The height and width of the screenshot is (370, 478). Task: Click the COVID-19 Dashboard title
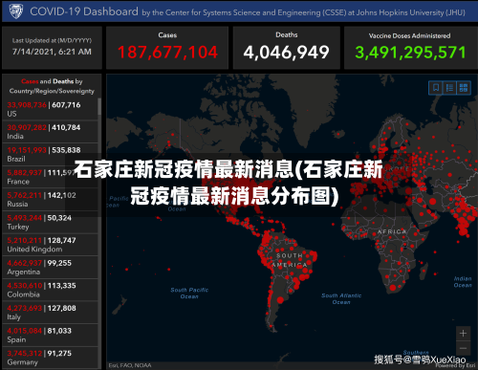click(84, 11)
